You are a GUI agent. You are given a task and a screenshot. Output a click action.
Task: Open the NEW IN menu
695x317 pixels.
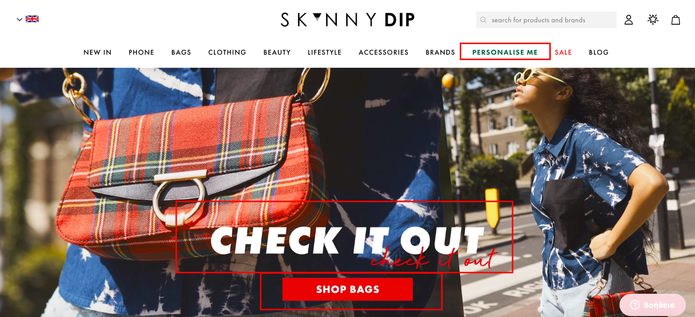point(97,52)
